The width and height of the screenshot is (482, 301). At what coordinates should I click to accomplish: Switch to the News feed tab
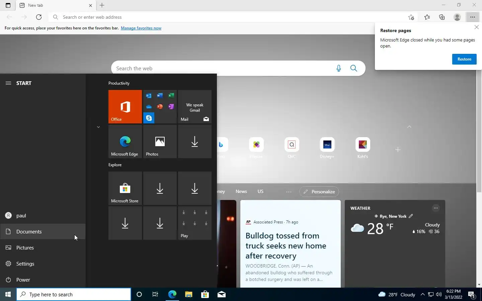pyautogui.click(x=241, y=192)
